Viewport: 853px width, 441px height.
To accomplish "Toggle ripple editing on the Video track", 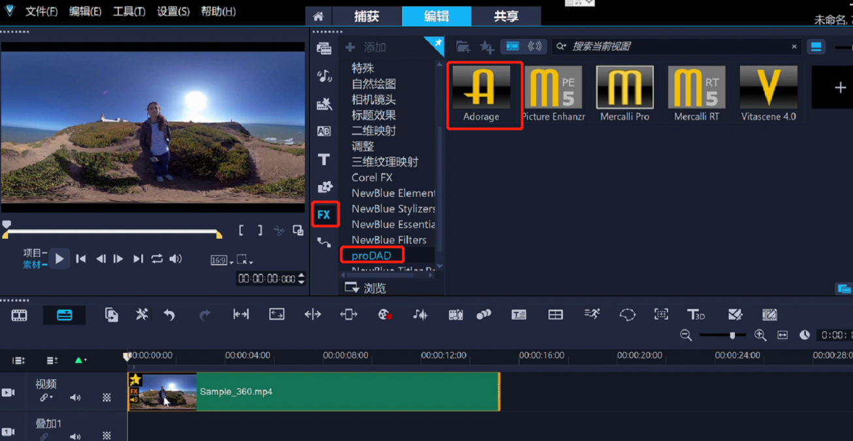I will [46, 397].
